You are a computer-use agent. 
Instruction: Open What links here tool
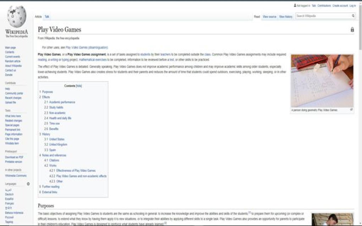[x=13, y=116]
